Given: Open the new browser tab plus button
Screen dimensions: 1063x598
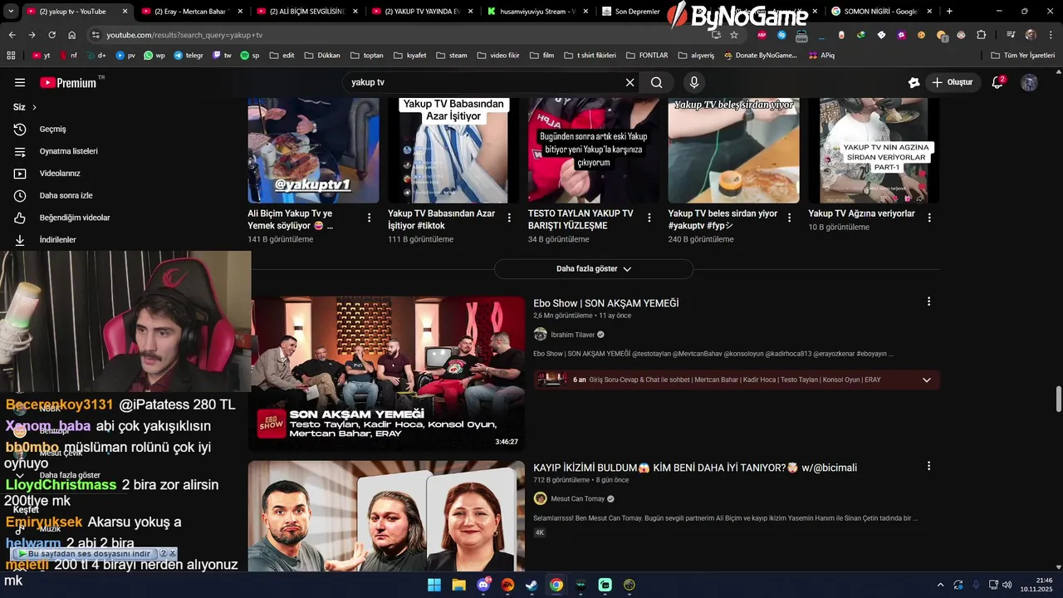Looking at the screenshot, I should [x=949, y=12].
